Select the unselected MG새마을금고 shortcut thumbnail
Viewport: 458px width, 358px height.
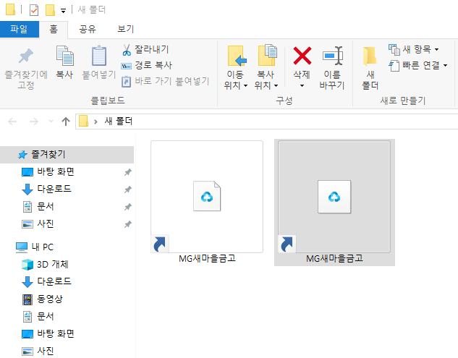click(207, 197)
